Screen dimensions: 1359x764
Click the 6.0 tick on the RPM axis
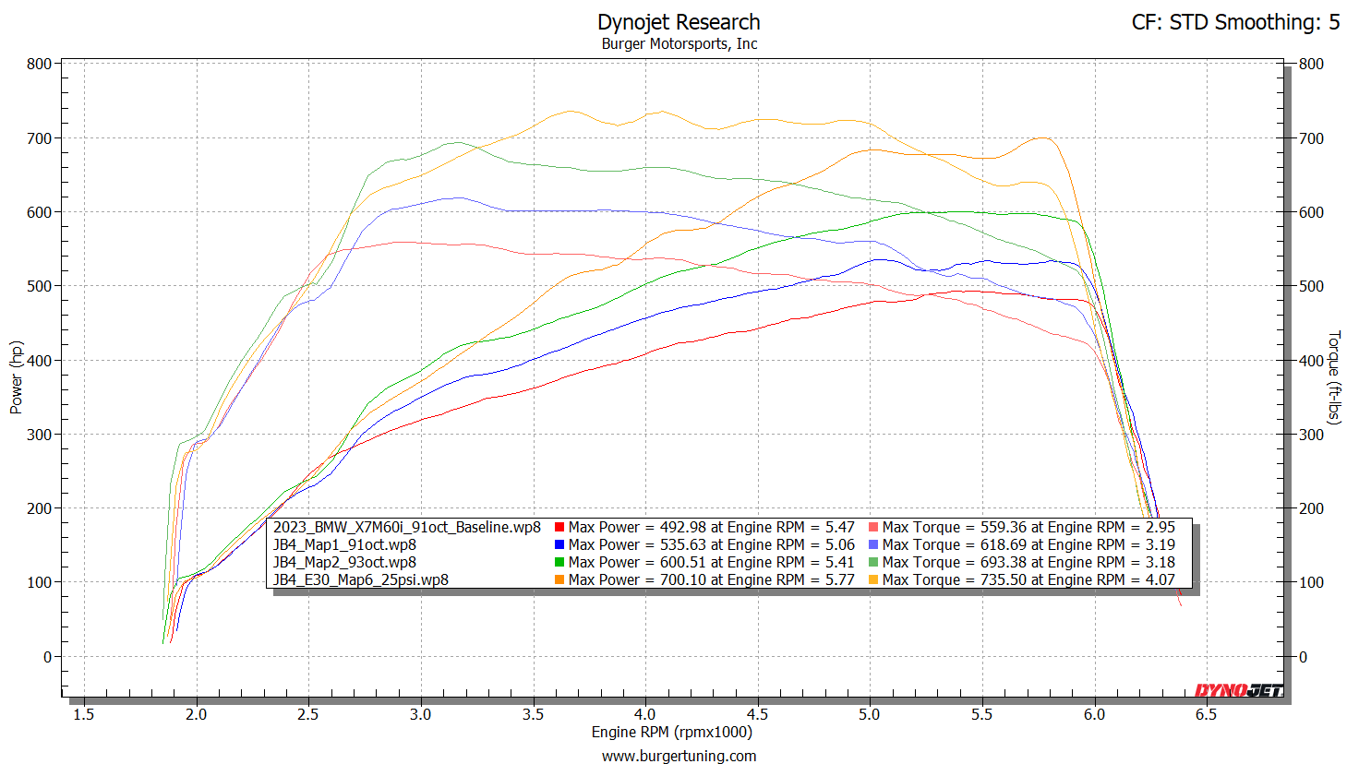[1094, 714]
